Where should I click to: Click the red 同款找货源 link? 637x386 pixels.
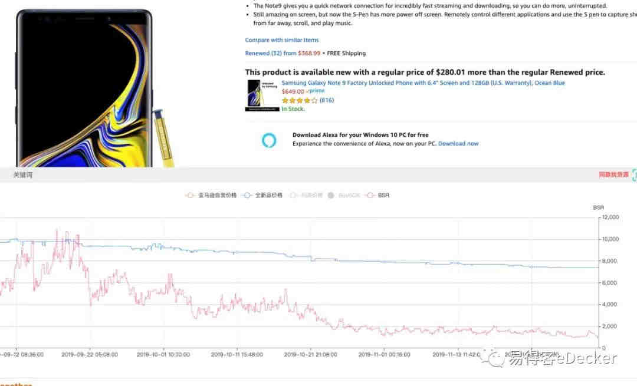613,174
